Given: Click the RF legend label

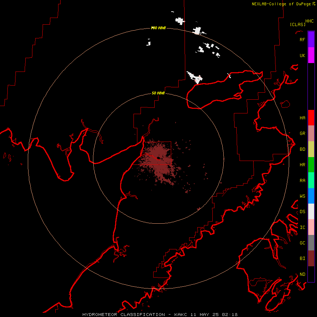Looking at the screenshot, I should (302, 39).
